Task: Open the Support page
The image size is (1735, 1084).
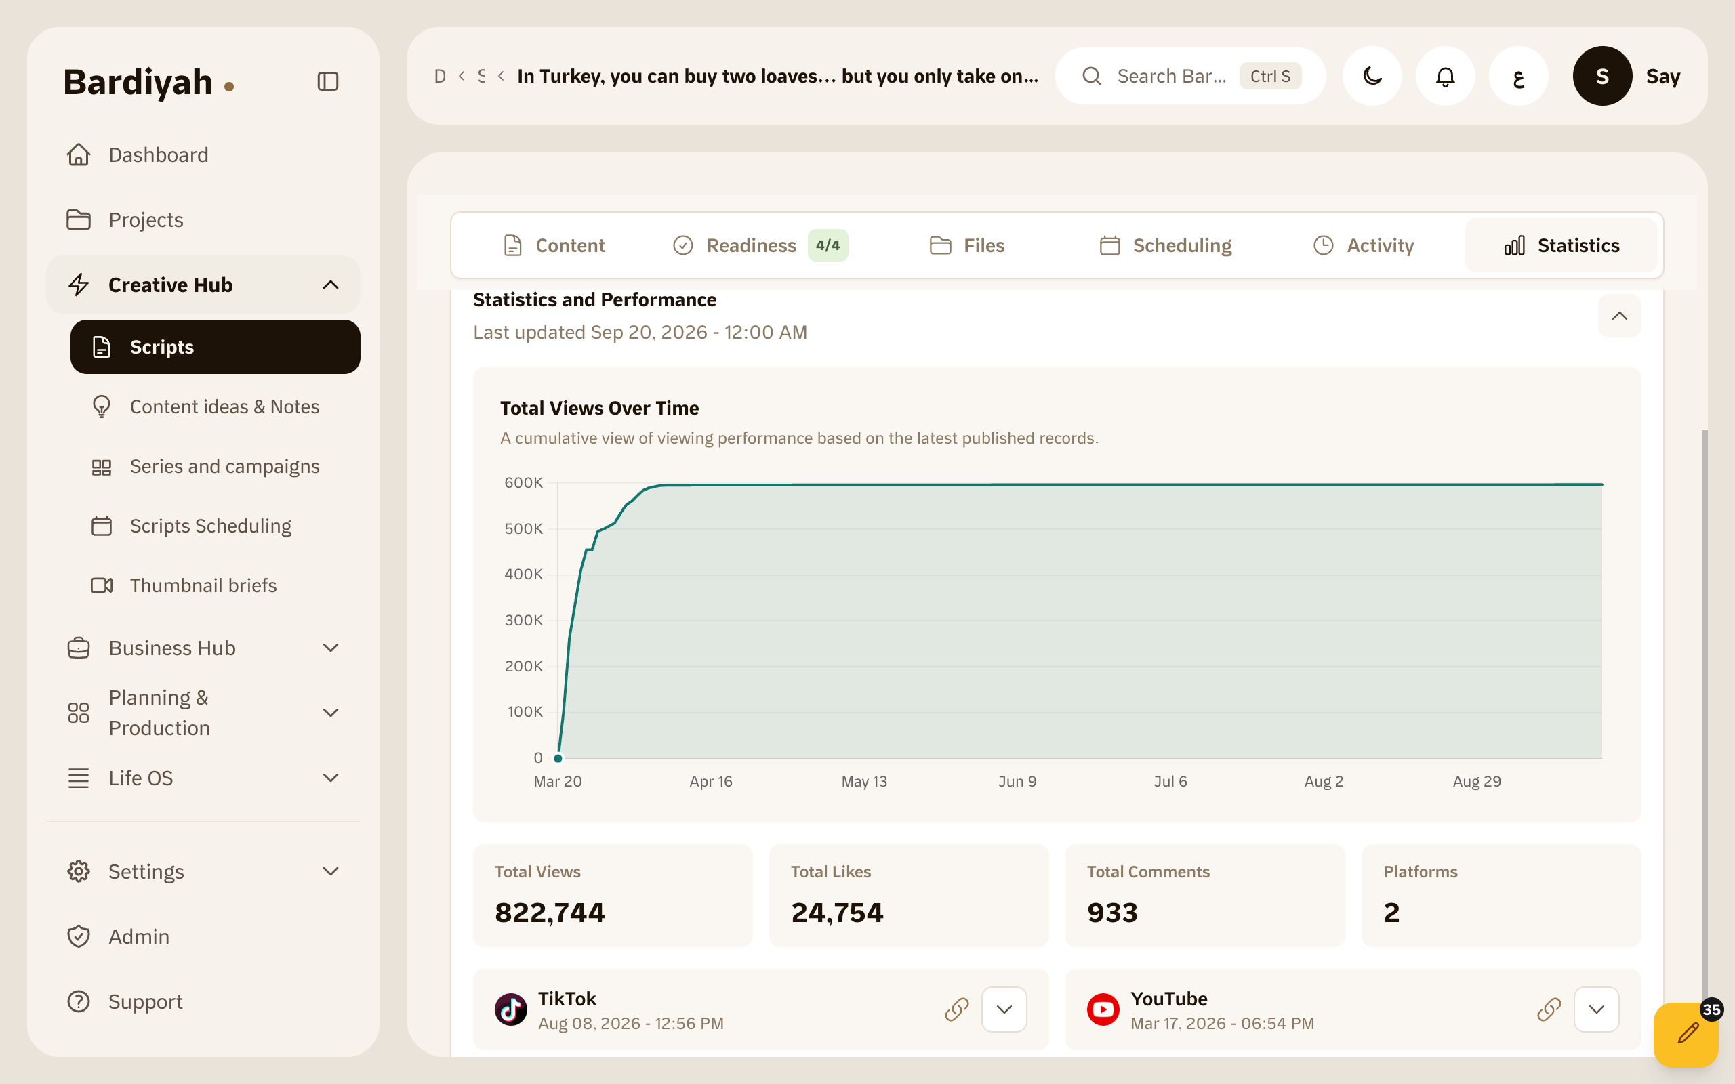Action: 203,1001
